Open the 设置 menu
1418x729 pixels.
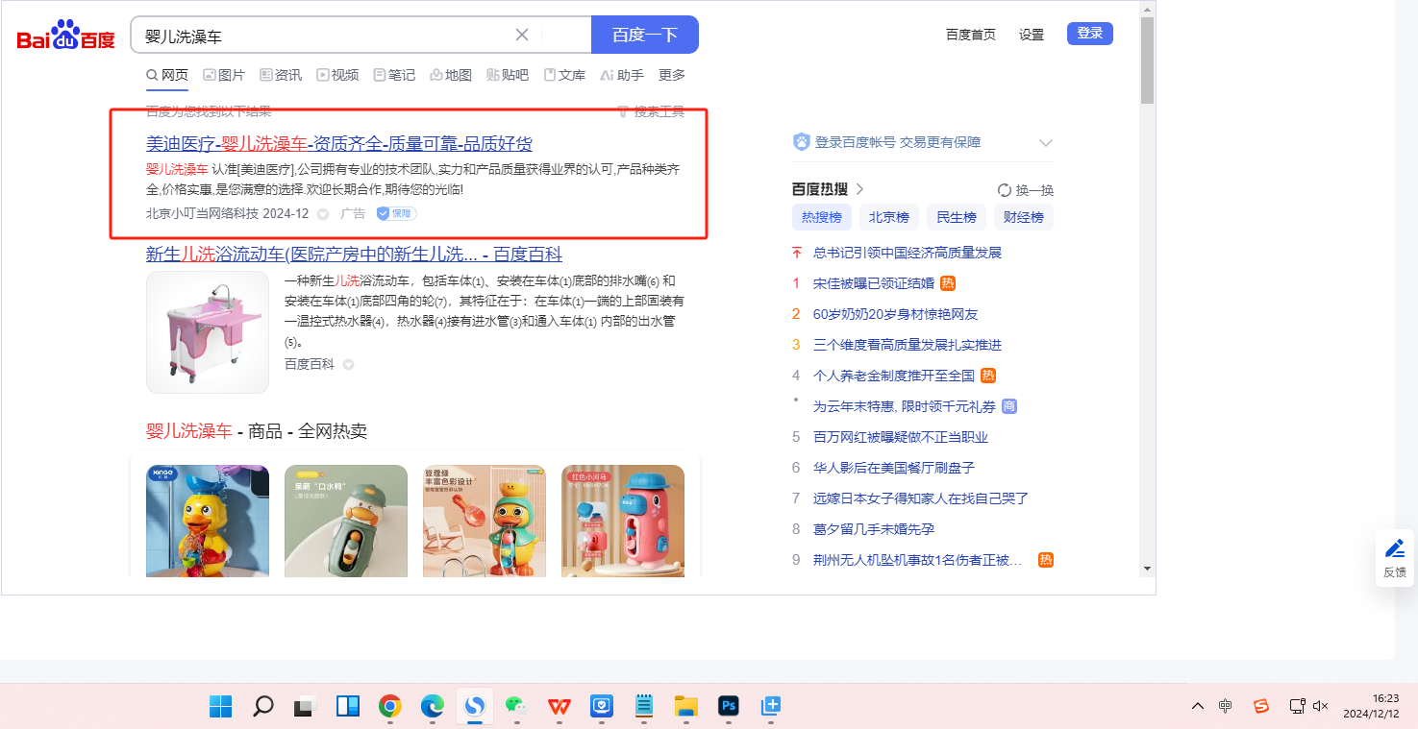1032,35
